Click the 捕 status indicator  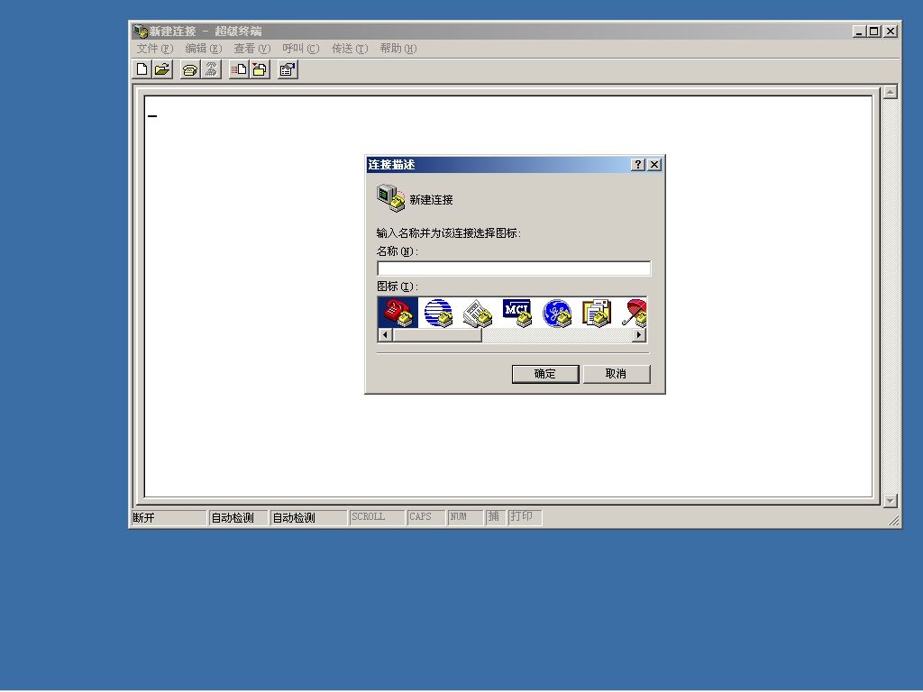pyautogui.click(x=496, y=517)
